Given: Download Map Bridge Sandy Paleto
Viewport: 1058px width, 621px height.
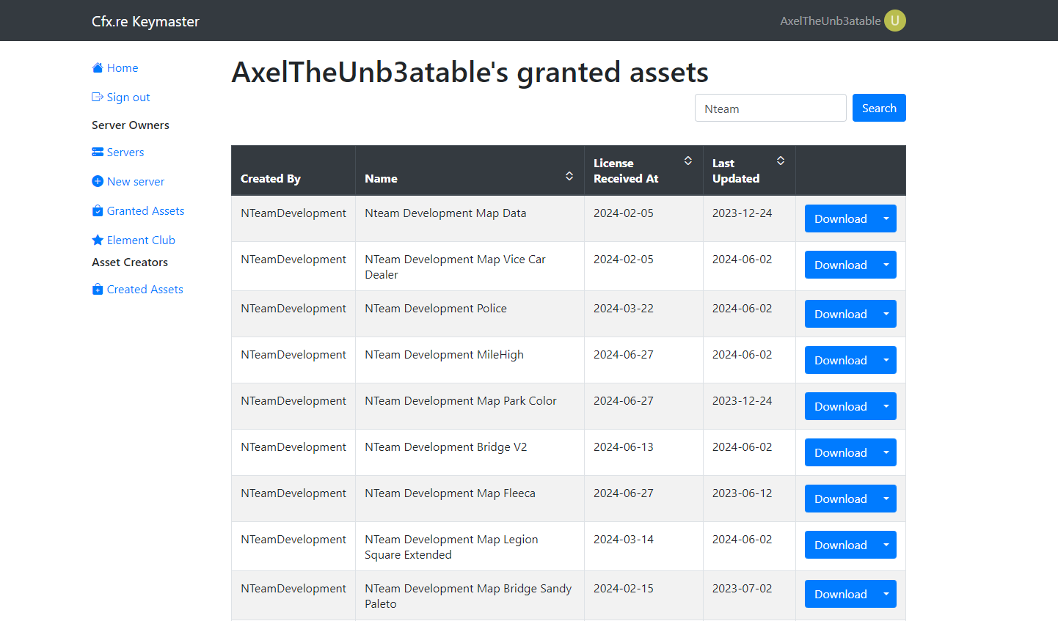Looking at the screenshot, I should 841,594.
